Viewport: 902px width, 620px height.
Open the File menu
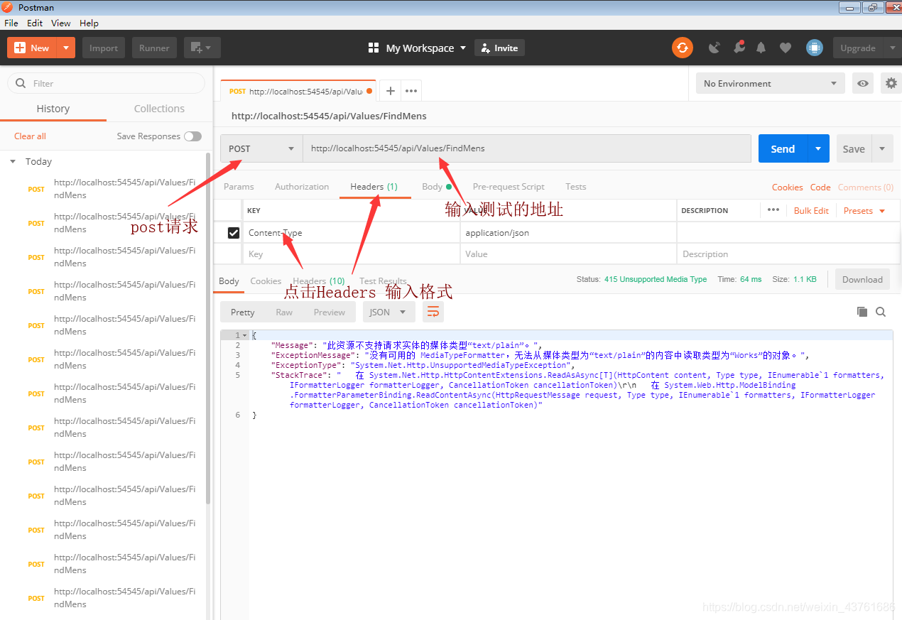tap(11, 23)
